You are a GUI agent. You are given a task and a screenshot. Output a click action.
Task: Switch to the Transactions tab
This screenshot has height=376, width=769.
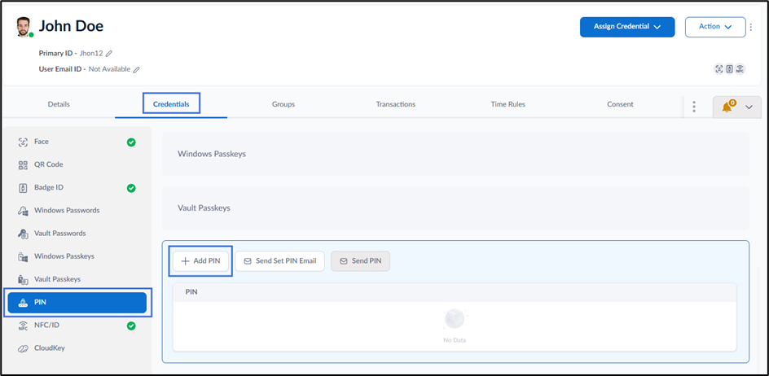(x=396, y=104)
